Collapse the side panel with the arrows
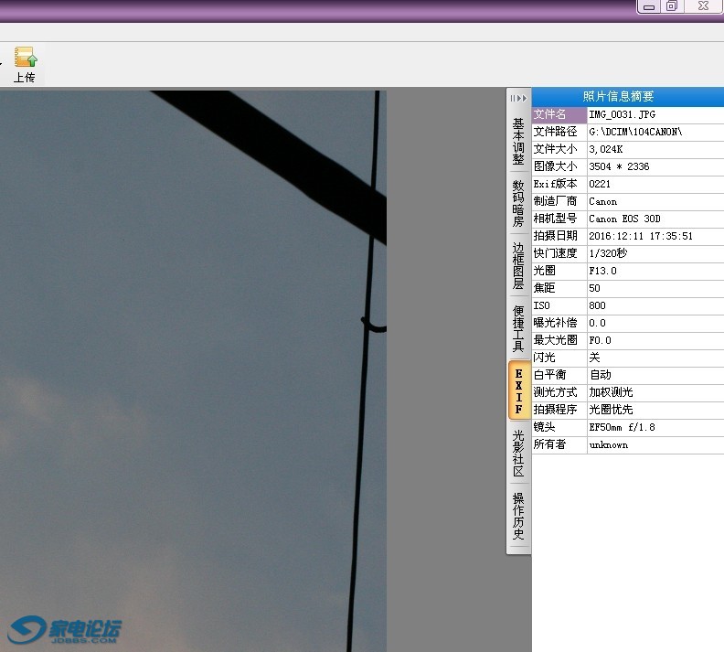 point(518,98)
